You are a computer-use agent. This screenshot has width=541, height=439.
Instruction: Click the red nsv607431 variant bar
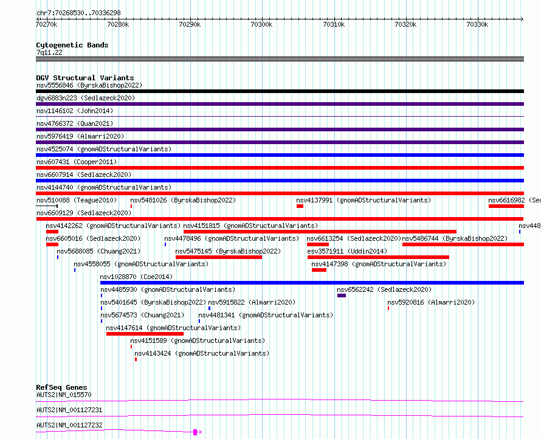tap(280, 168)
